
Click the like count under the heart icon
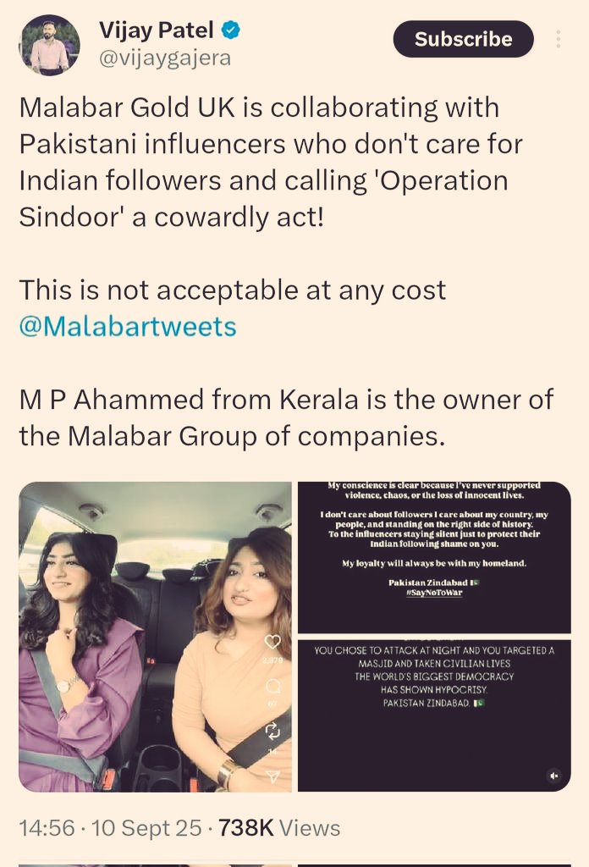click(272, 660)
